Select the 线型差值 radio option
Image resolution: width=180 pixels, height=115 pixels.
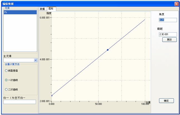click(x=6, y=70)
